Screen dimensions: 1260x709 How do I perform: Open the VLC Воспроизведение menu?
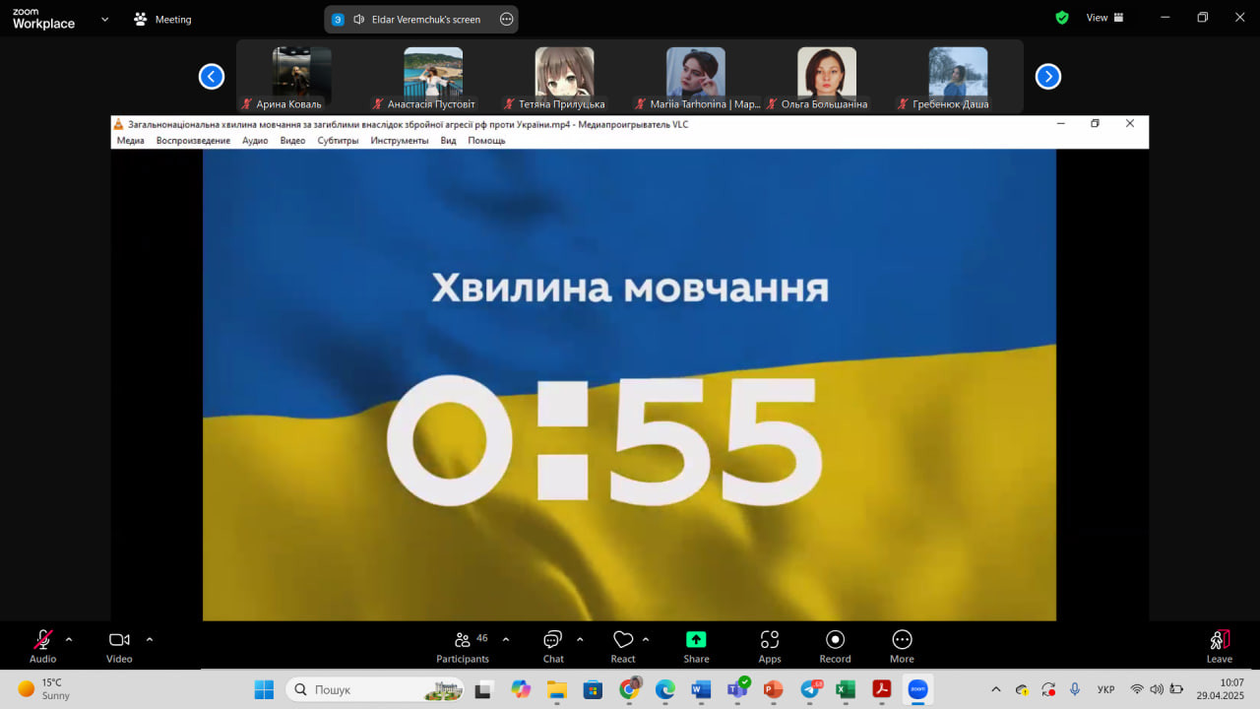193,141
